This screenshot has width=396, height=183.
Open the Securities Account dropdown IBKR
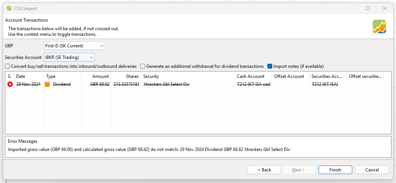point(69,57)
